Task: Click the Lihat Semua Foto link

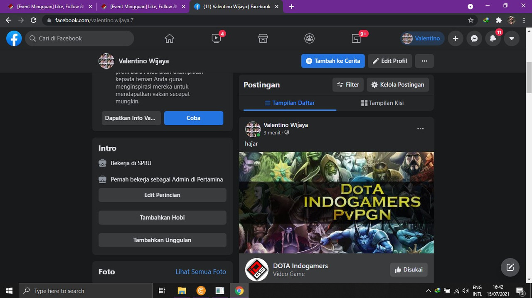Action: click(x=201, y=272)
